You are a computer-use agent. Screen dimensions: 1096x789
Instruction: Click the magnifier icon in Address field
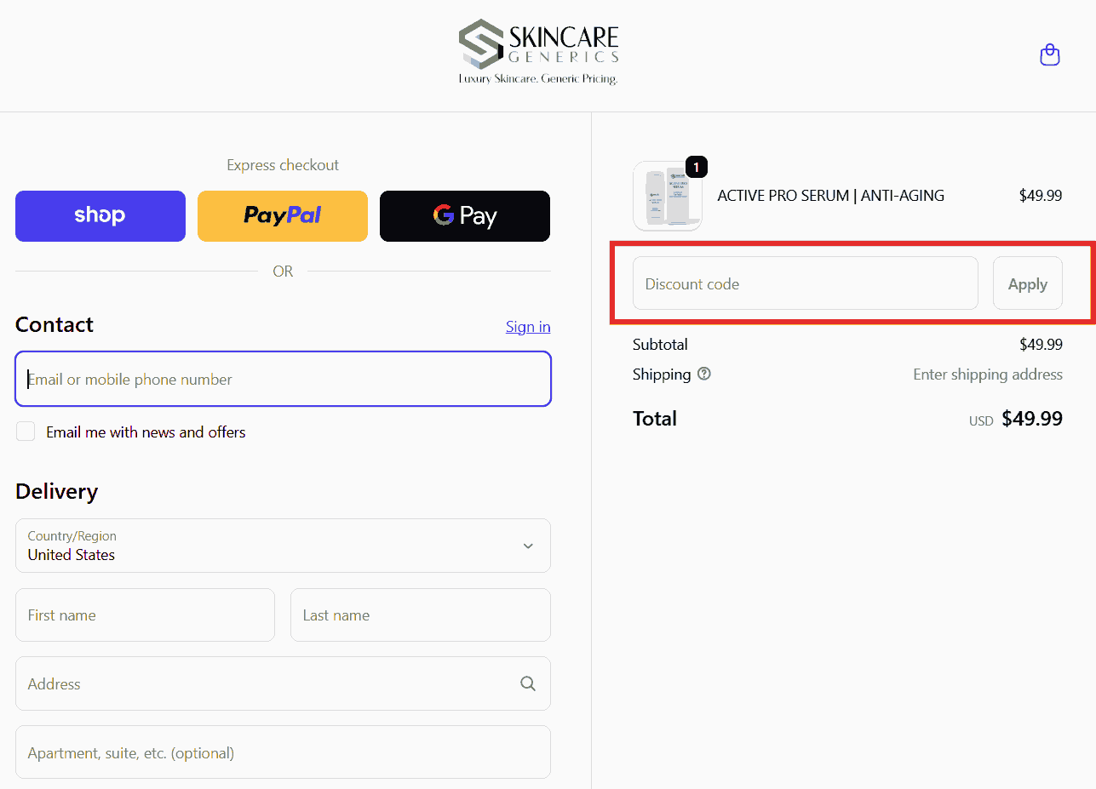[x=528, y=683]
